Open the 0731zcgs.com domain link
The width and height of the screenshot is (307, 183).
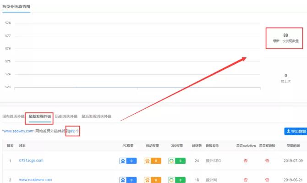click(31, 161)
